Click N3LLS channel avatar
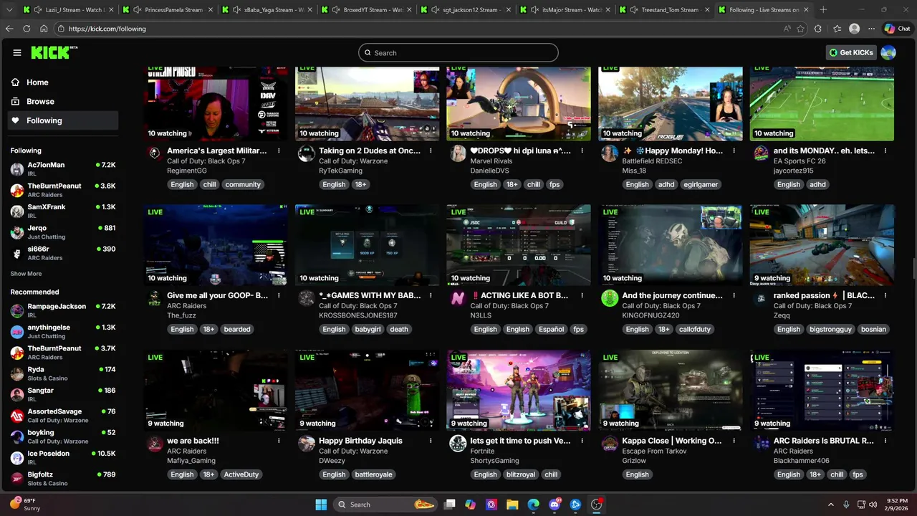The width and height of the screenshot is (917, 516). (458, 298)
